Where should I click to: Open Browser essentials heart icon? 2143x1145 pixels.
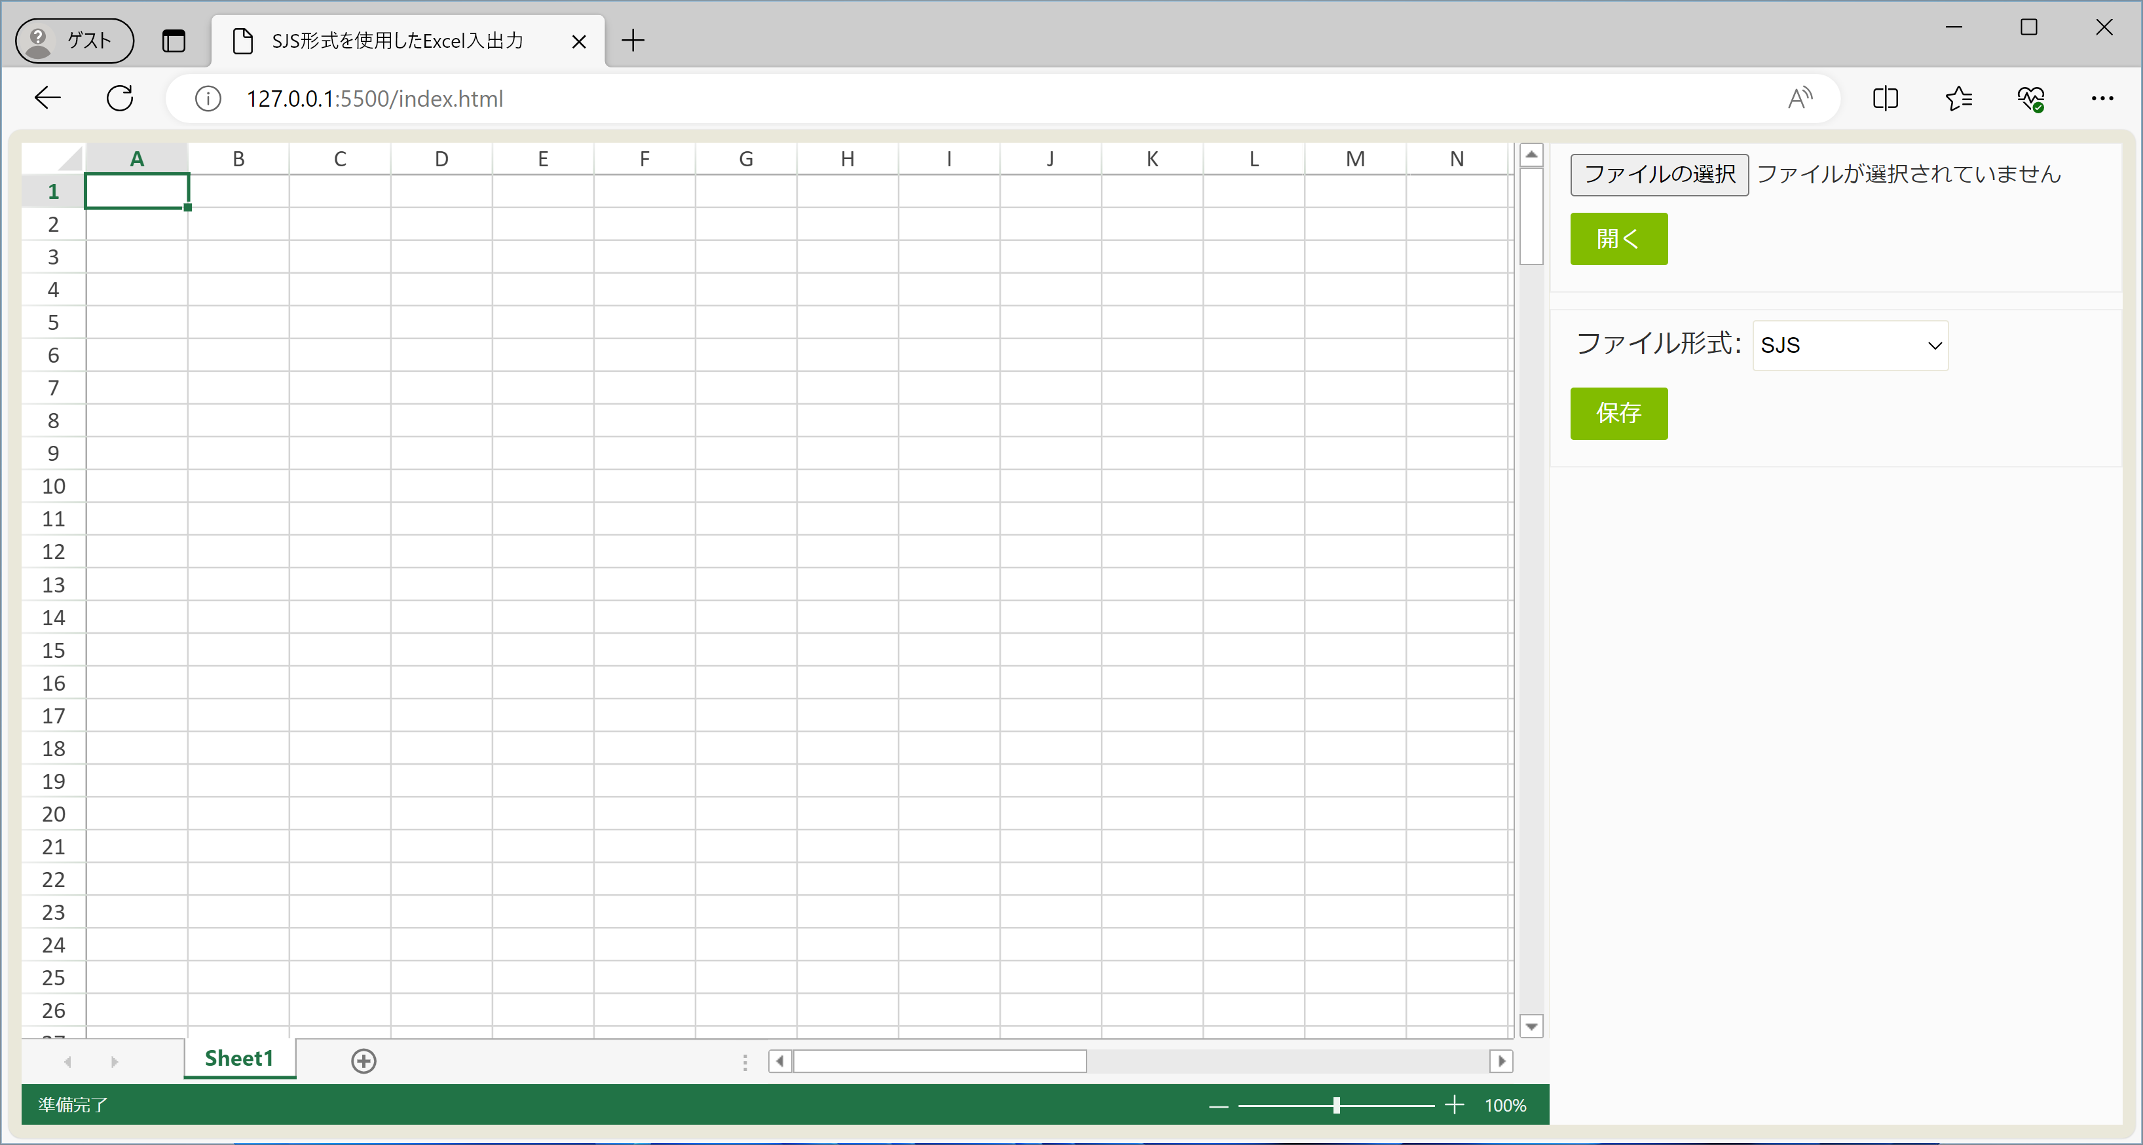coord(2031,98)
